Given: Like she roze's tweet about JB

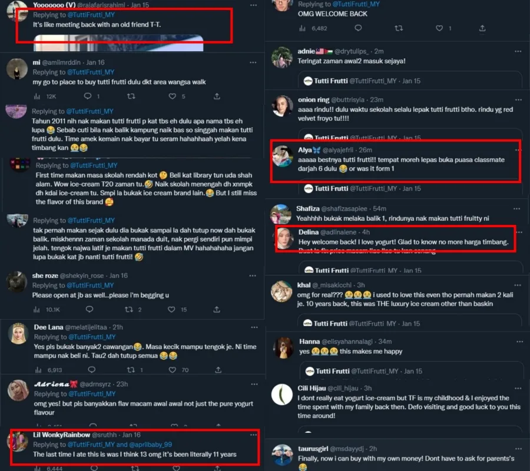Looking at the screenshot, I should [x=172, y=309].
